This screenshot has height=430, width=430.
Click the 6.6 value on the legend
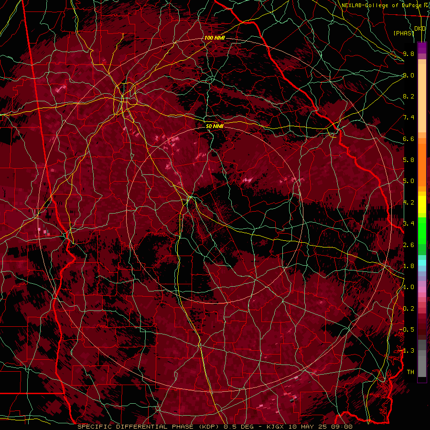click(x=408, y=139)
